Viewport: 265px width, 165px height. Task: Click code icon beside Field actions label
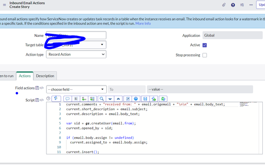[x=41, y=88]
